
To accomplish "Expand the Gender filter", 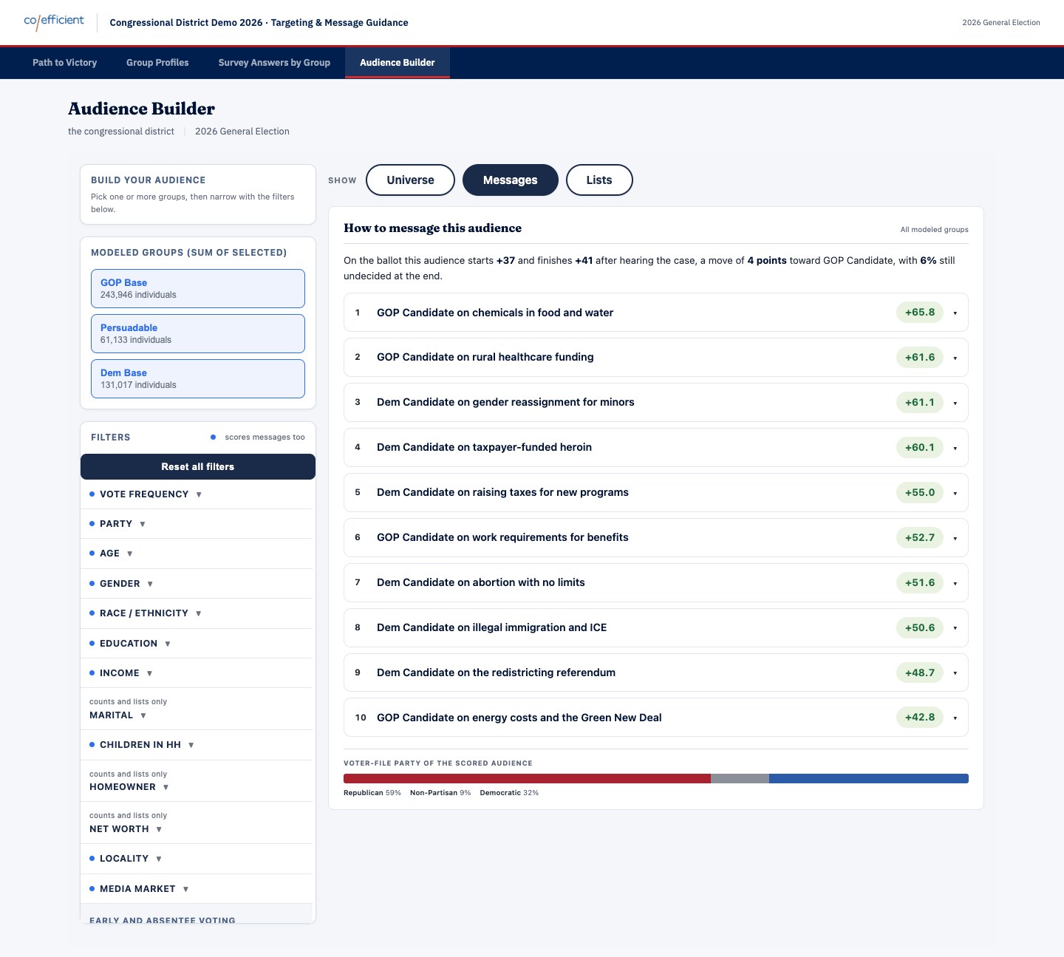I will [197, 584].
